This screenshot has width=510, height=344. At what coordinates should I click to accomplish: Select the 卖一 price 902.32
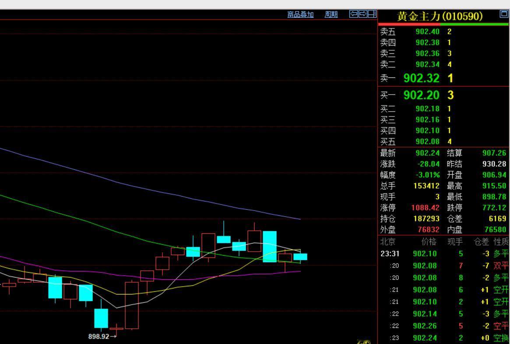(422, 78)
